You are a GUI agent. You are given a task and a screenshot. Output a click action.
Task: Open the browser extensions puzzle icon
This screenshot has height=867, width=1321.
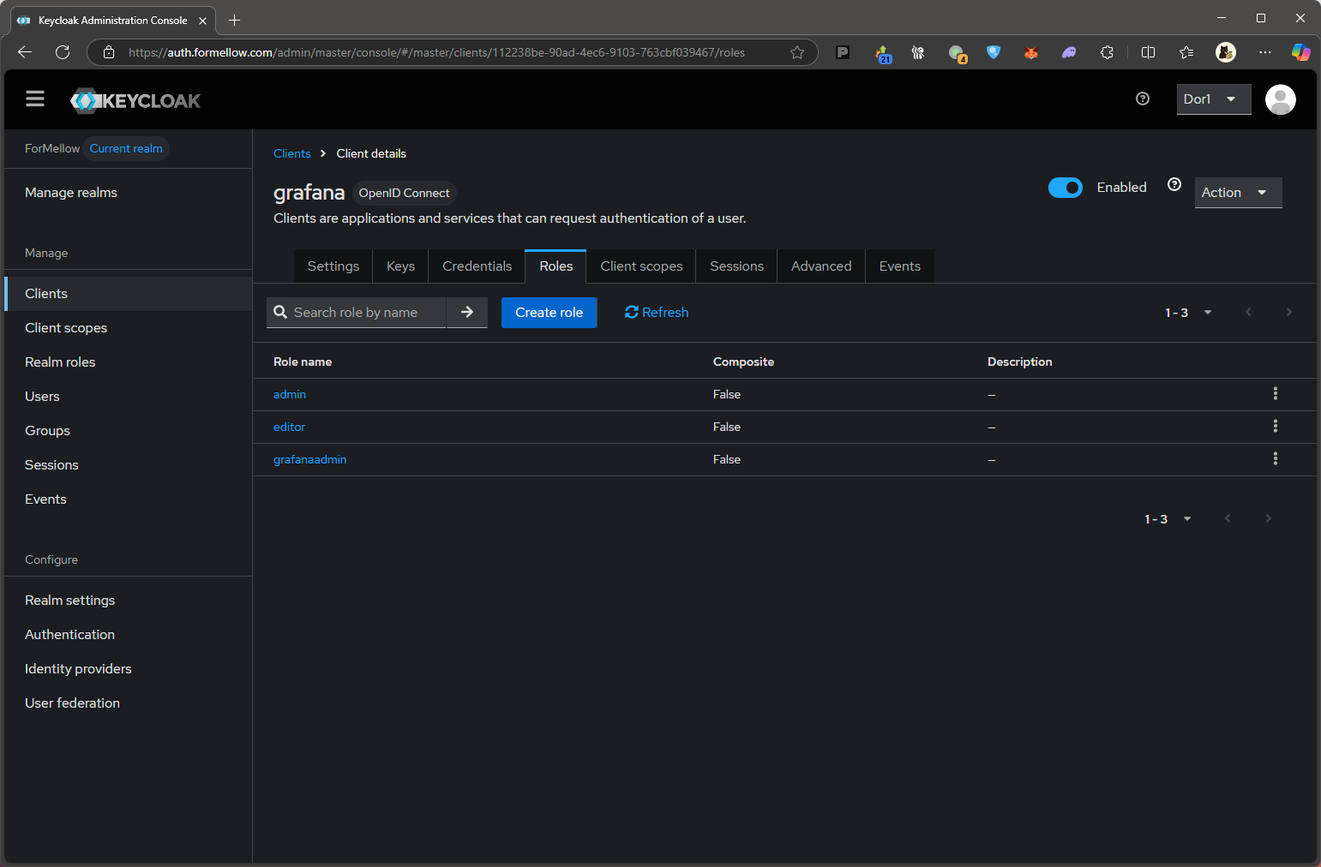point(1107,52)
